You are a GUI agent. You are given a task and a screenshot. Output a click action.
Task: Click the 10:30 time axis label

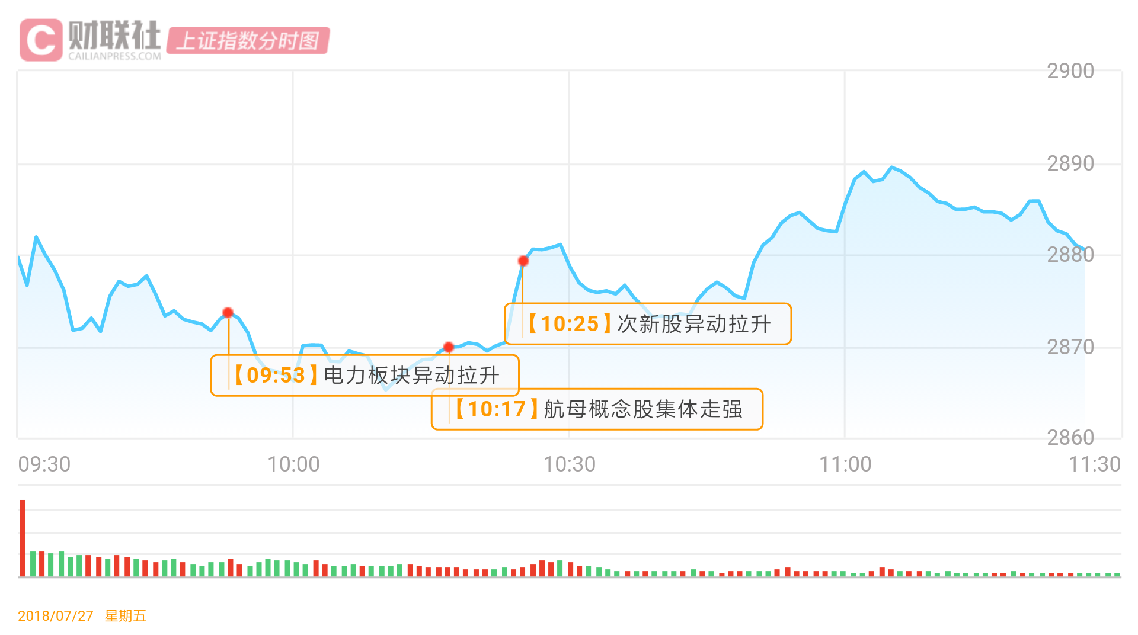click(x=570, y=464)
